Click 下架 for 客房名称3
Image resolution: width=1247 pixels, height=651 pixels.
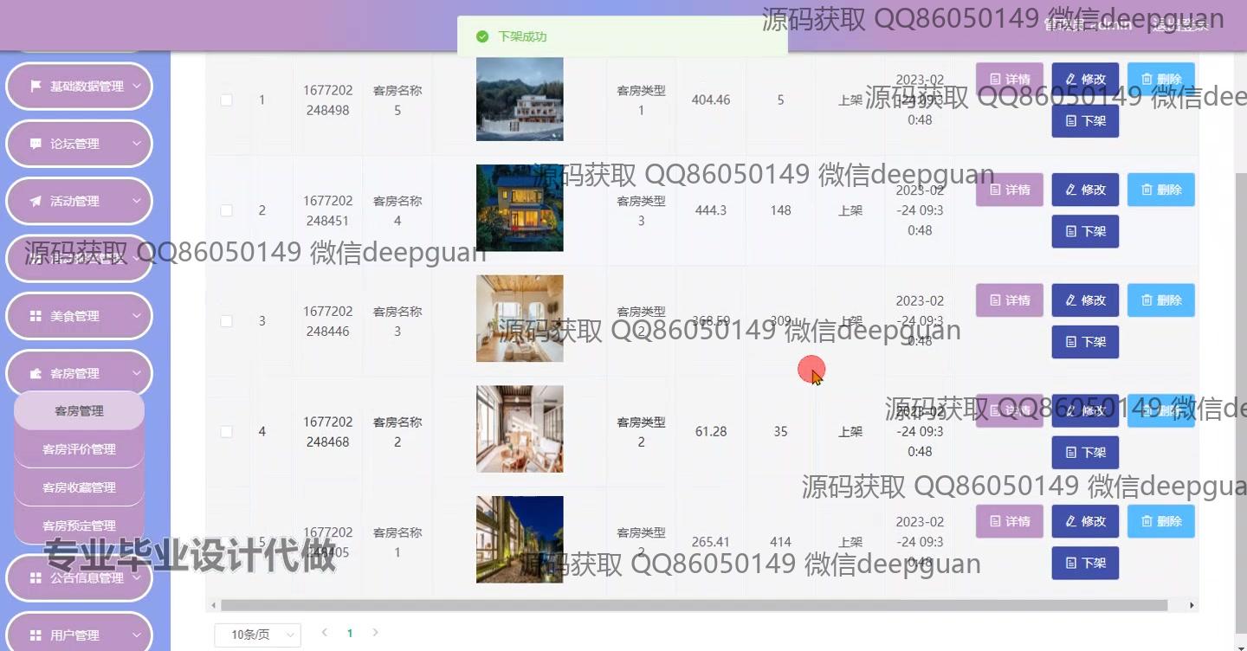(x=1085, y=342)
